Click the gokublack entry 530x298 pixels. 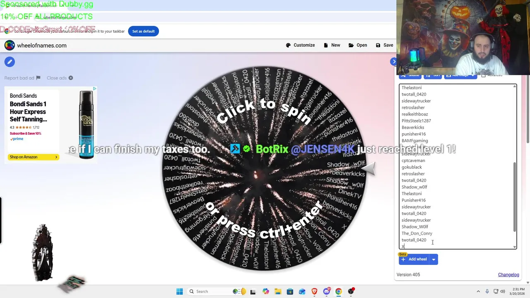[x=412, y=167]
